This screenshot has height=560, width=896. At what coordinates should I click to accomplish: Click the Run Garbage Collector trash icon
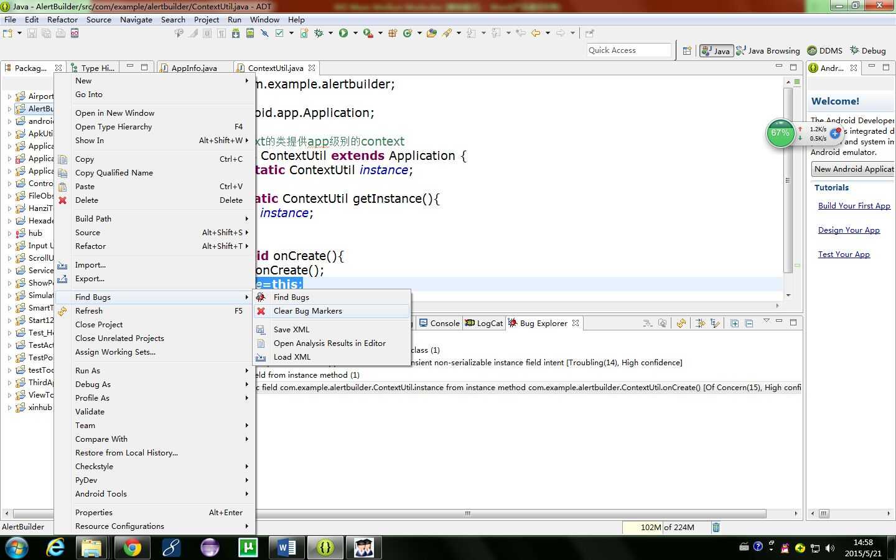(716, 527)
